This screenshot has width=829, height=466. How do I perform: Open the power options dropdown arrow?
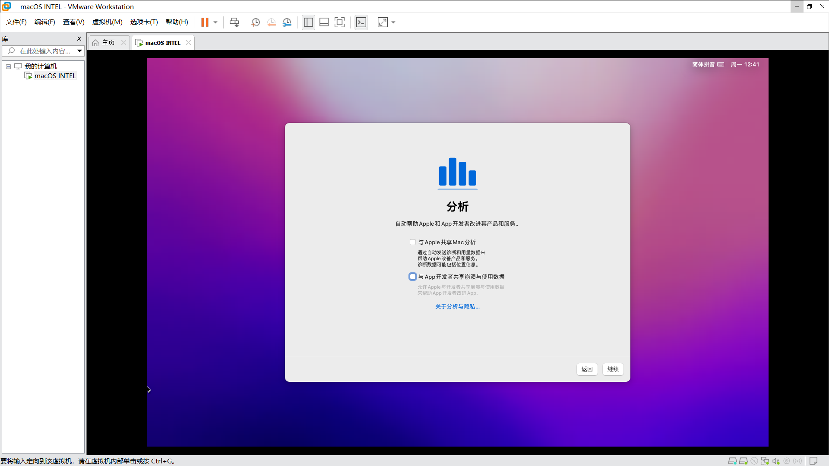(x=215, y=22)
